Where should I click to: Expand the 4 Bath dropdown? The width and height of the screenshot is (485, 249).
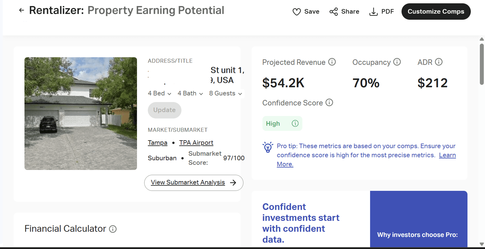190,93
